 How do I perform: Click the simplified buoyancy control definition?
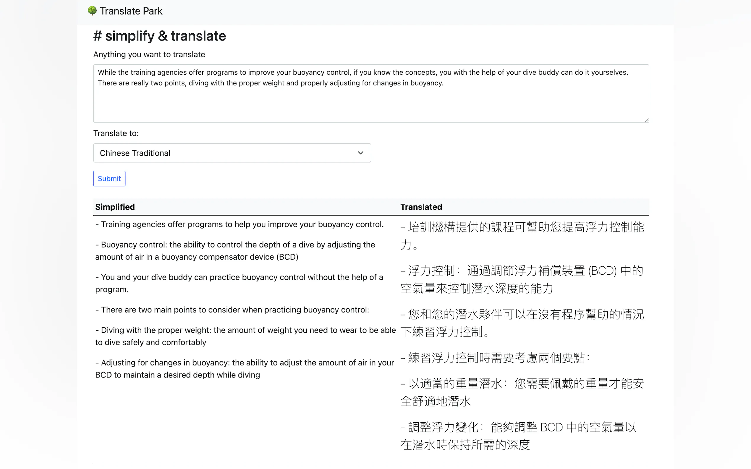pos(235,251)
